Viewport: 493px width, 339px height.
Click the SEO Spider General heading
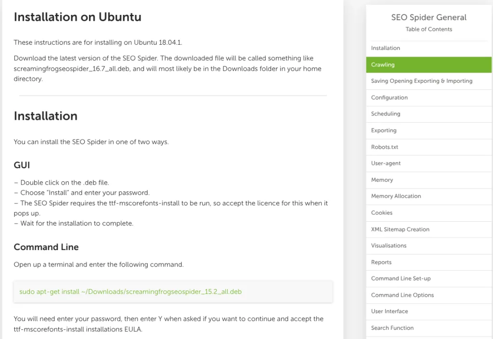[428, 17]
